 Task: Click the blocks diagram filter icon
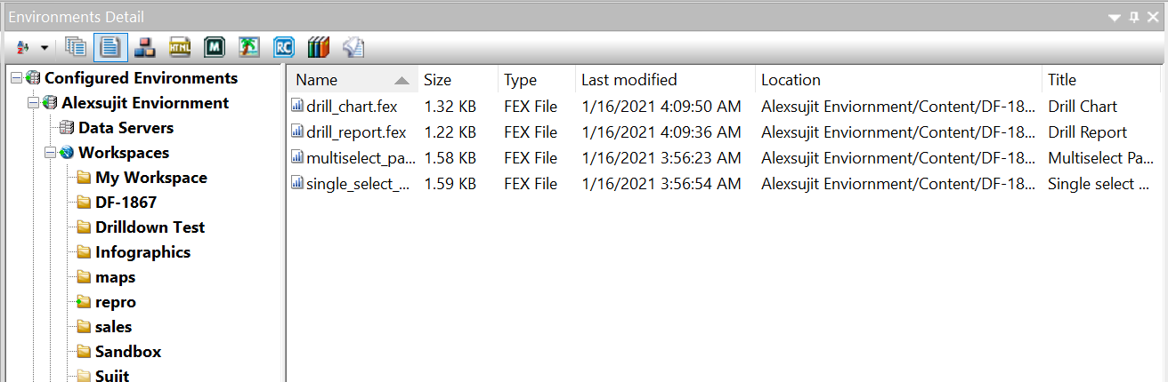pyautogui.click(x=146, y=47)
